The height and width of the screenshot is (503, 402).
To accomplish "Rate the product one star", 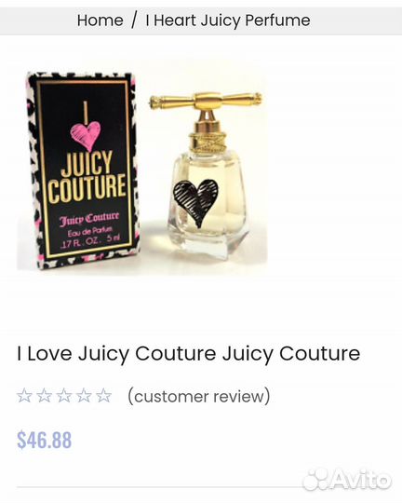I will [24, 395].
